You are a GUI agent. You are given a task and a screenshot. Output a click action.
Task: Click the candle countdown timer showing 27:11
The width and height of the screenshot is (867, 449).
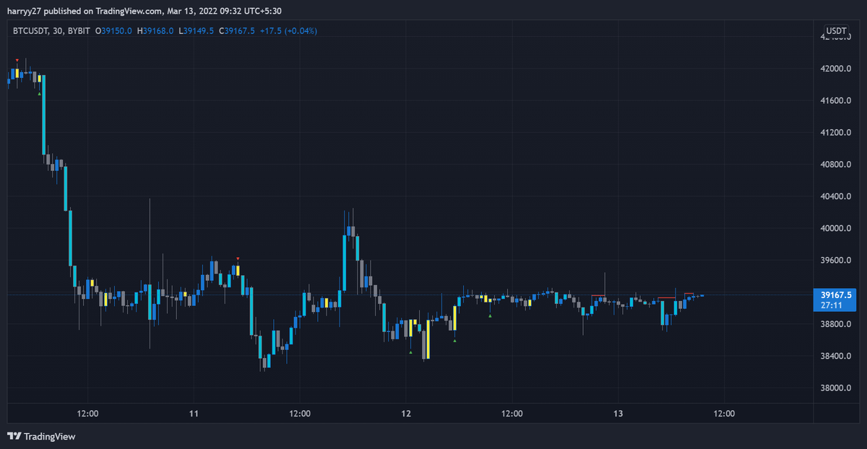(834, 305)
